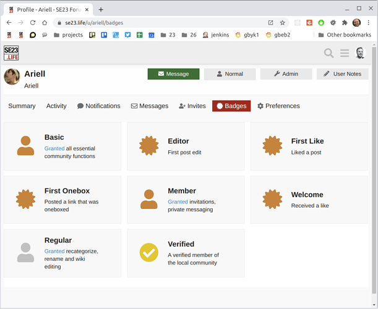Open the 23 bookmarks folder
This screenshot has height=309, width=378.
(168, 35)
